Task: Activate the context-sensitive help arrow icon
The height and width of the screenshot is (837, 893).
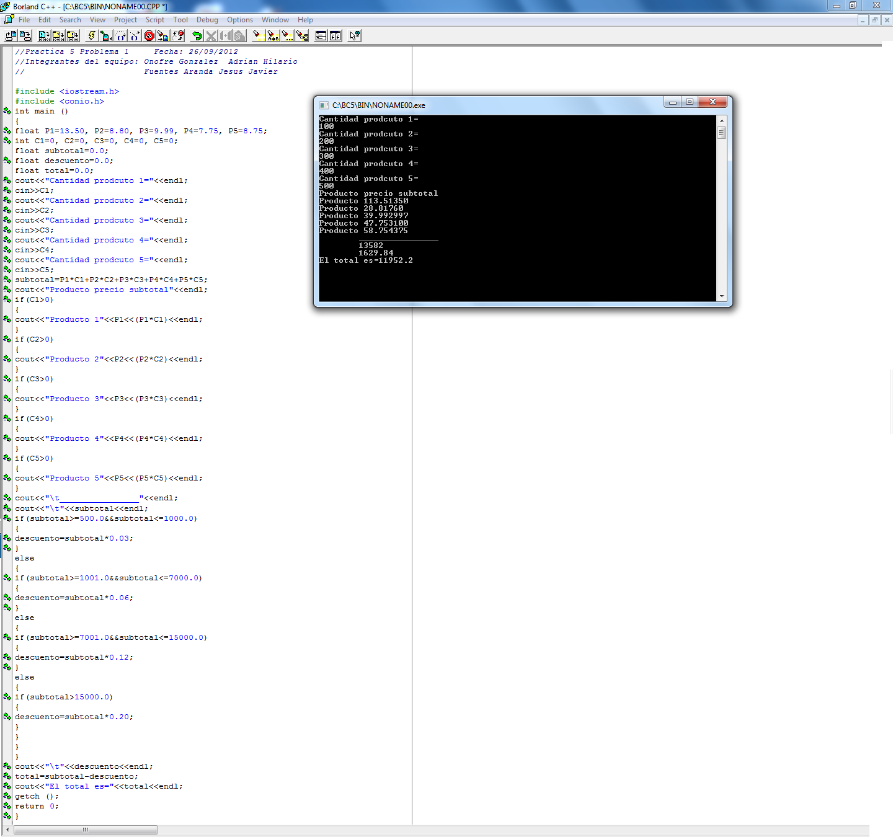Action: pyautogui.click(x=353, y=35)
